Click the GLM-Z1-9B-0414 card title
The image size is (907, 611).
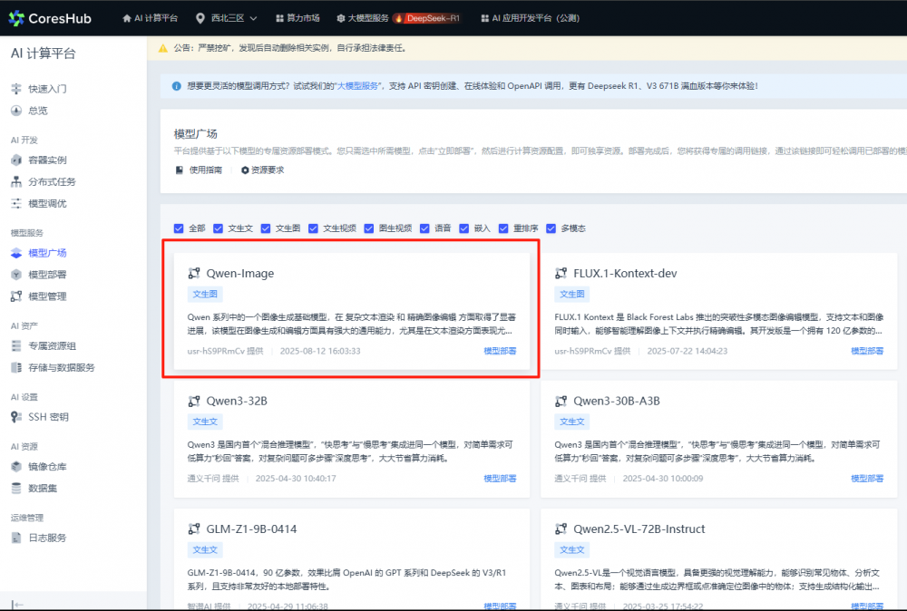(x=251, y=529)
